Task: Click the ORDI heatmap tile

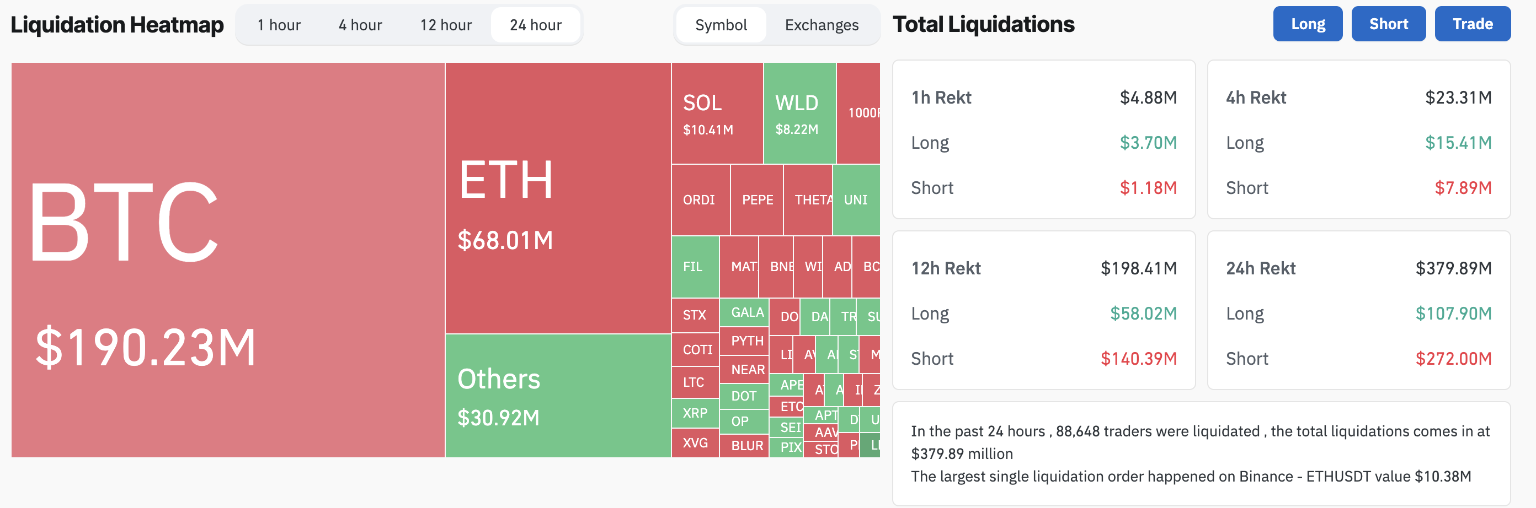Action: coord(700,200)
